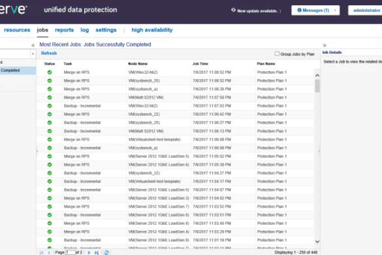
Task: Click status icon for 11:04:17 PM job
Action: click(x=50, y=181)
